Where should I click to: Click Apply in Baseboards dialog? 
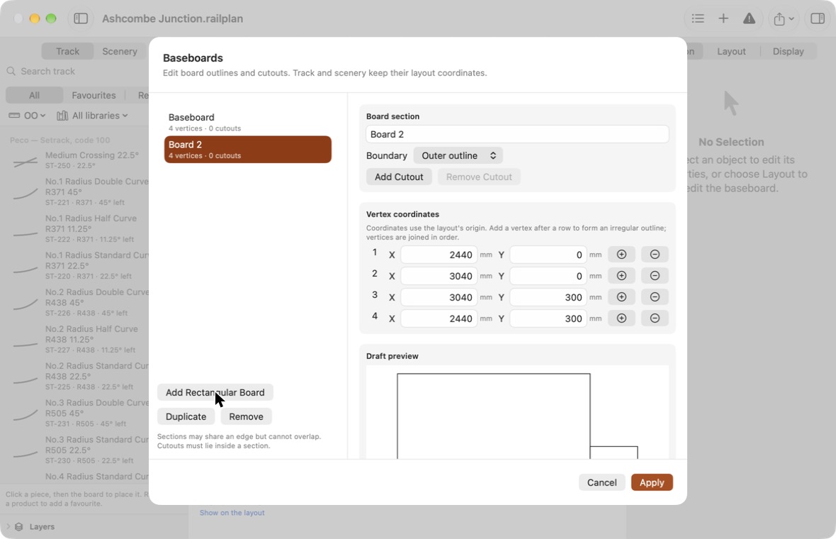coord(652,482)
